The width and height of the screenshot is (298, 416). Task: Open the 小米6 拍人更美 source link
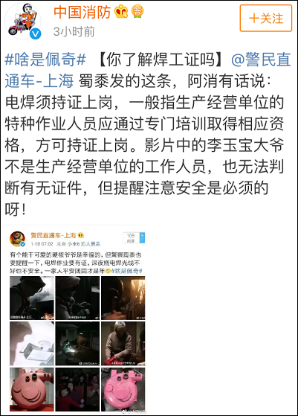(x=84, y=244)
